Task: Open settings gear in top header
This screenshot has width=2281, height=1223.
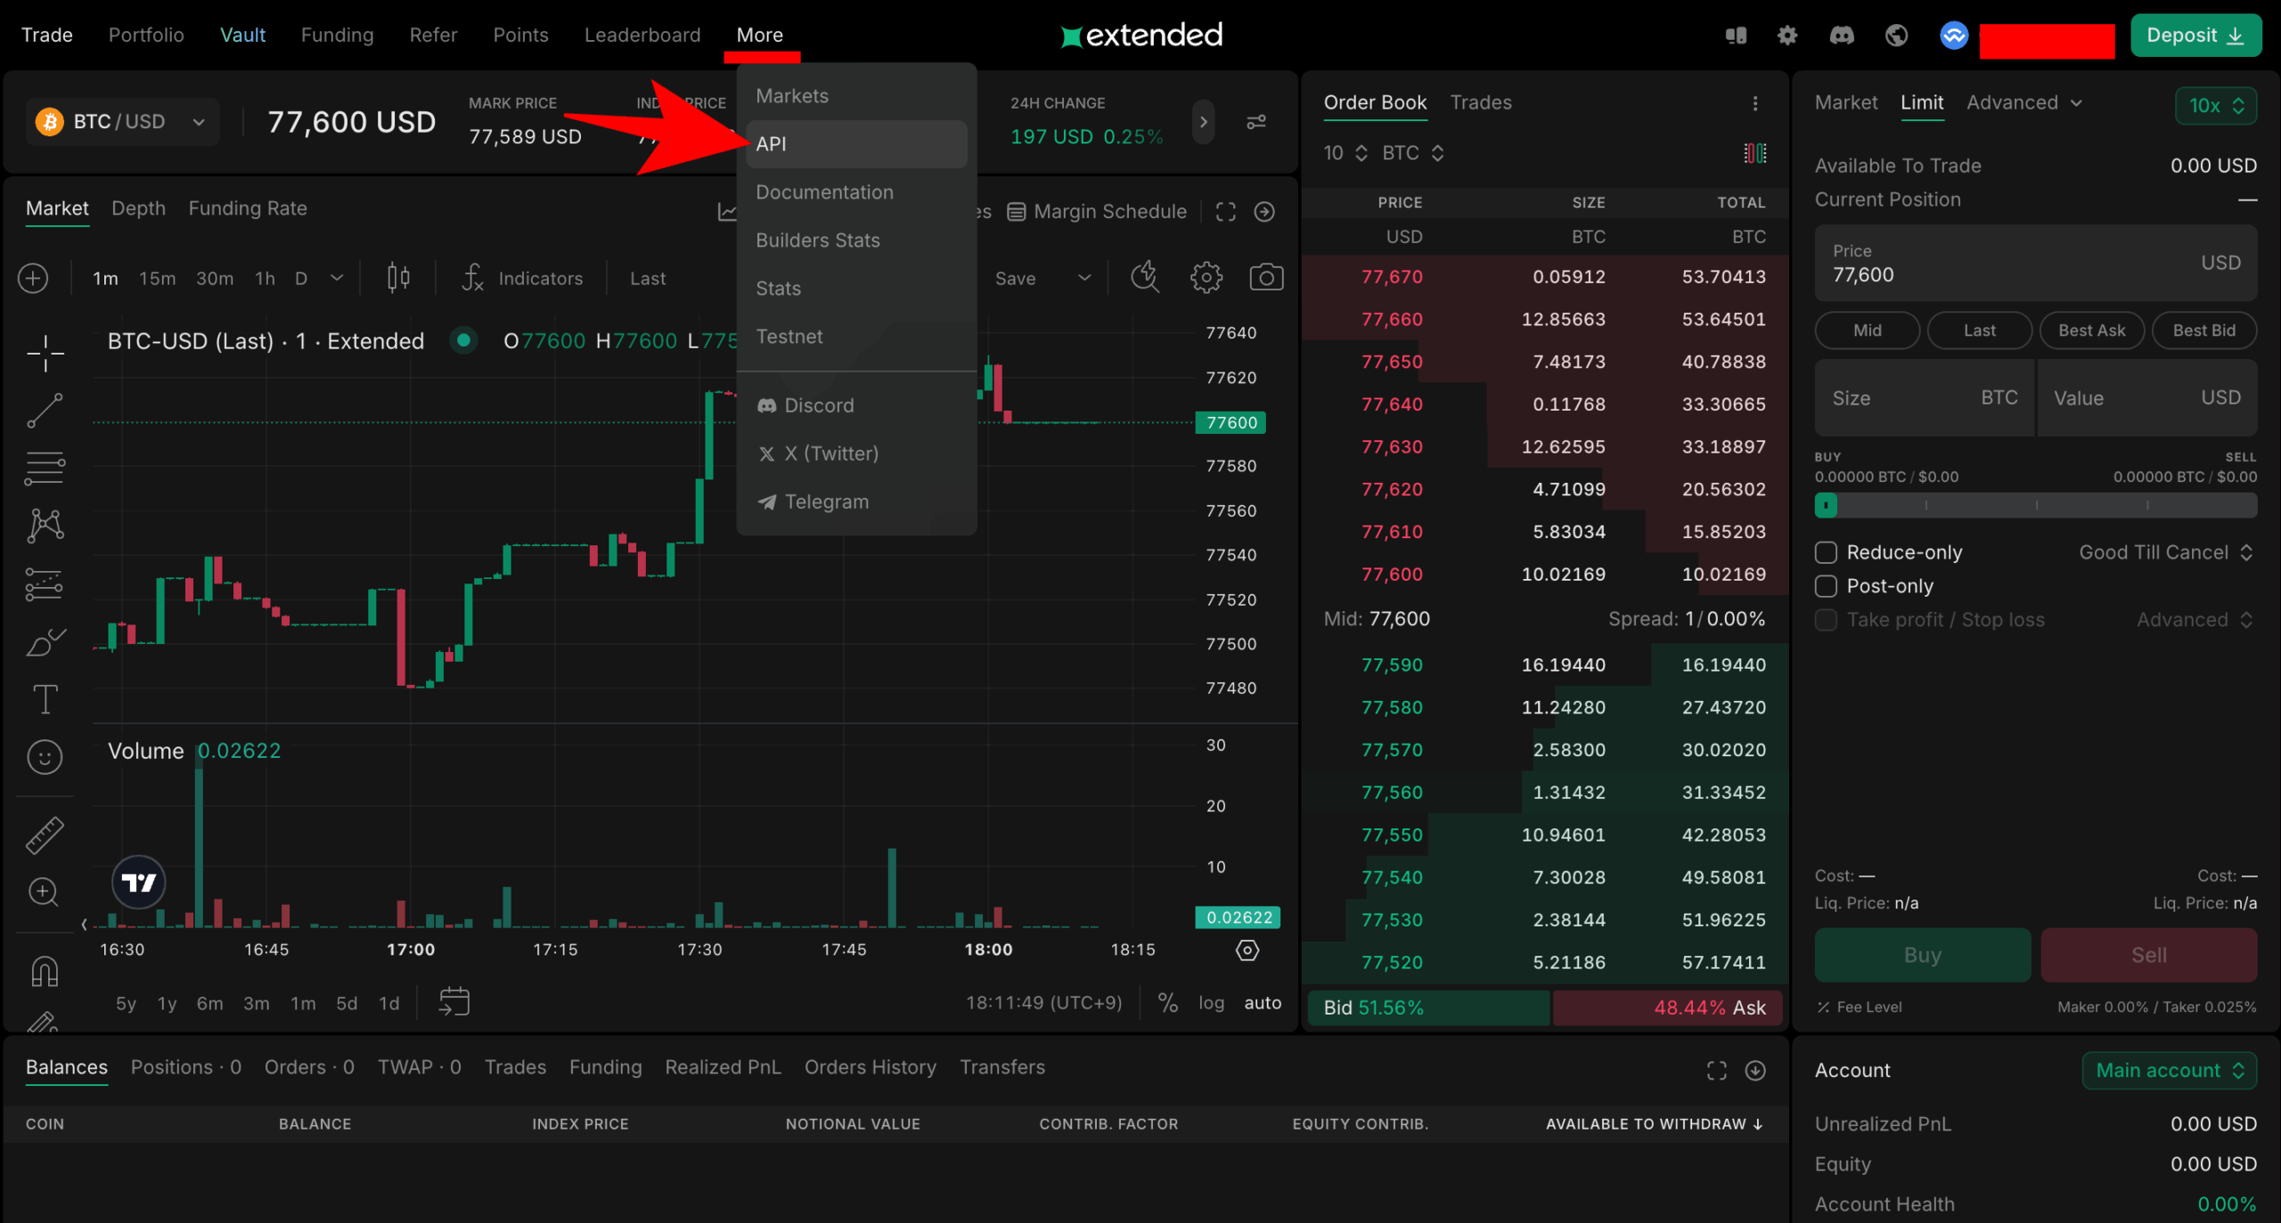Action: coord(1787,35)
